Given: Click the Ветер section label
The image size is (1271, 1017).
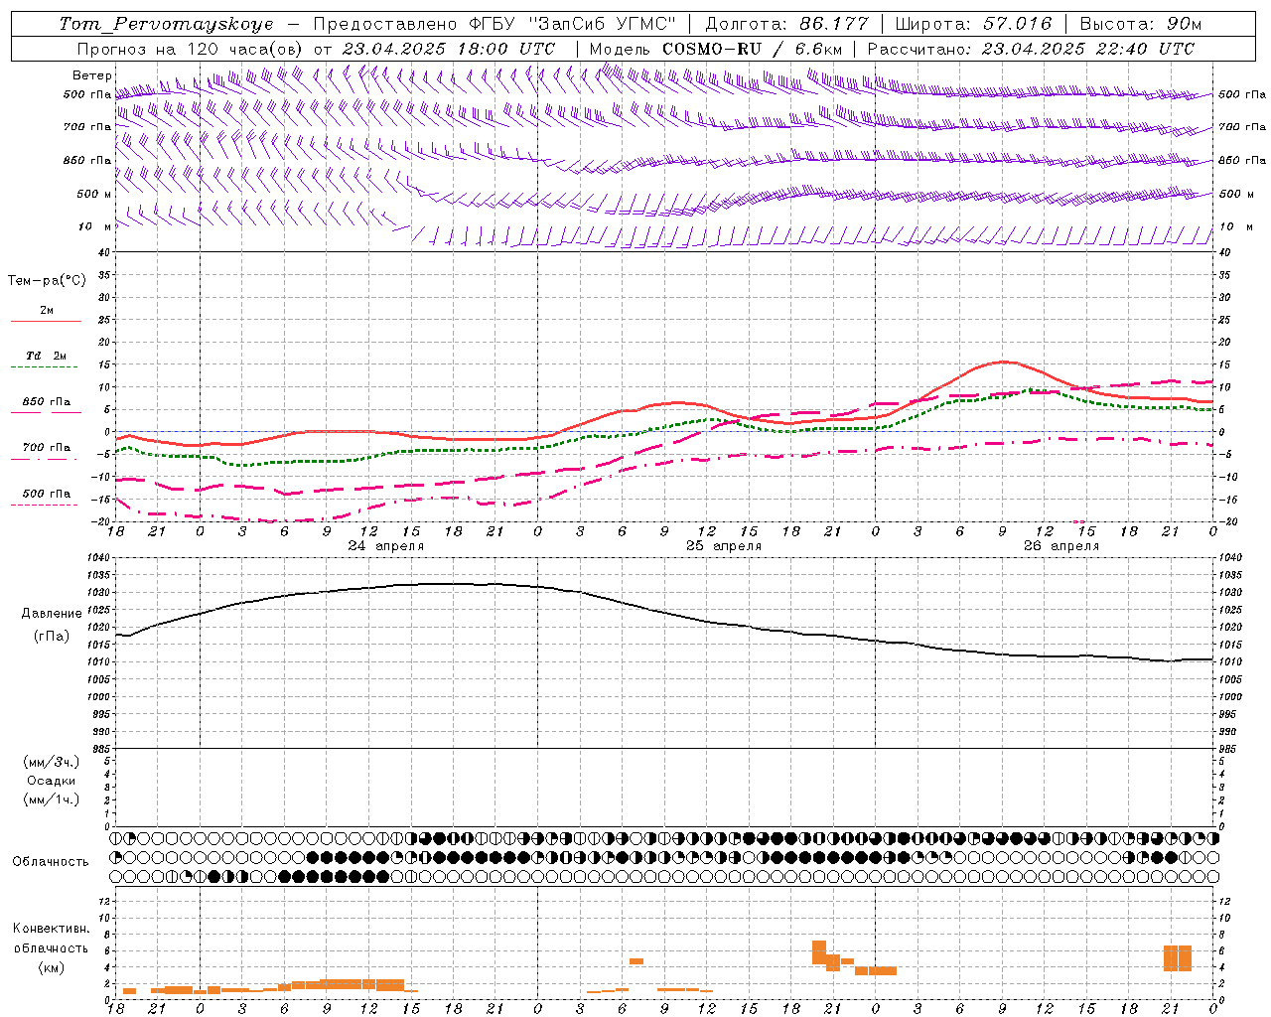Looking at the screenshot, I should point(92,75).
